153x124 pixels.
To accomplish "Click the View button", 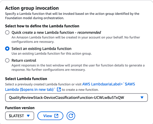I will 50,116.
